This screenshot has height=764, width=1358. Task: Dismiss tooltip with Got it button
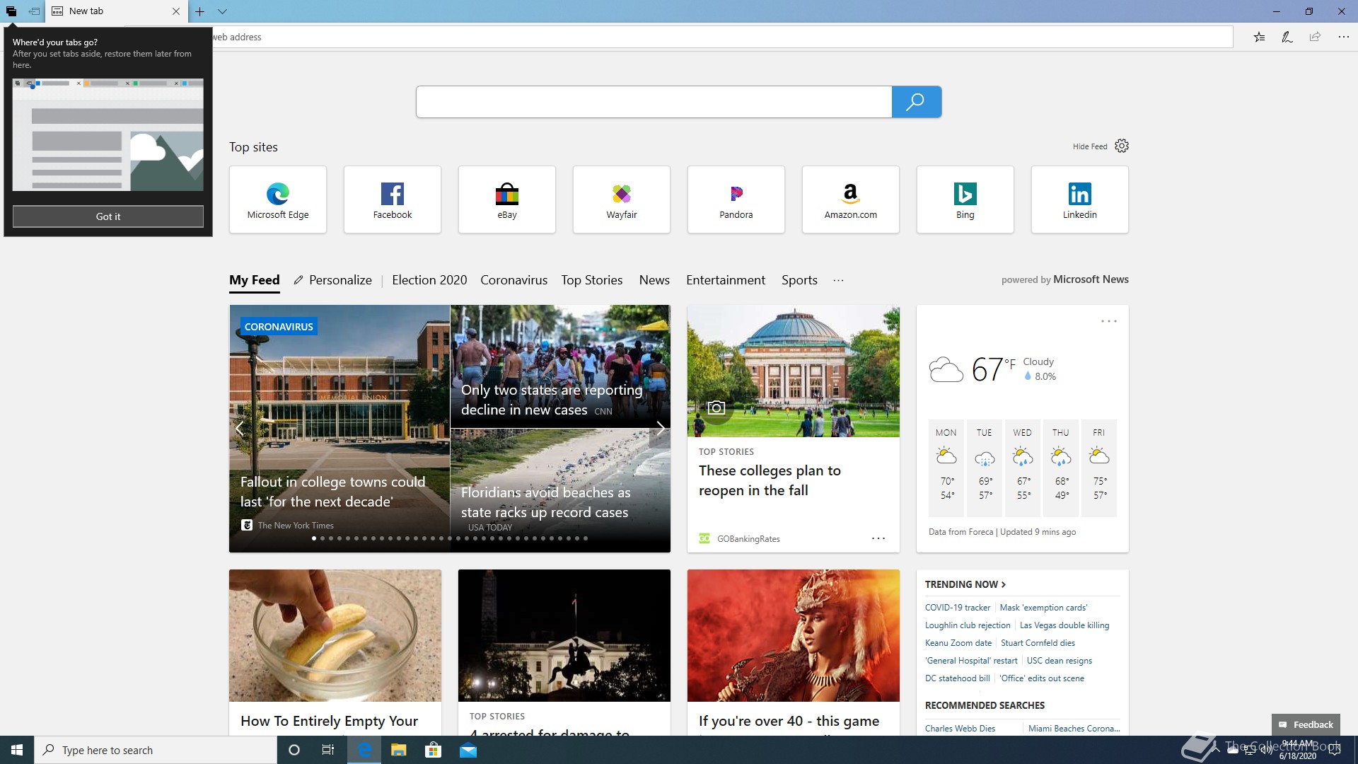click(108, 216)
